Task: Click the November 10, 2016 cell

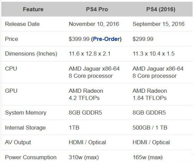Action: 94,24
